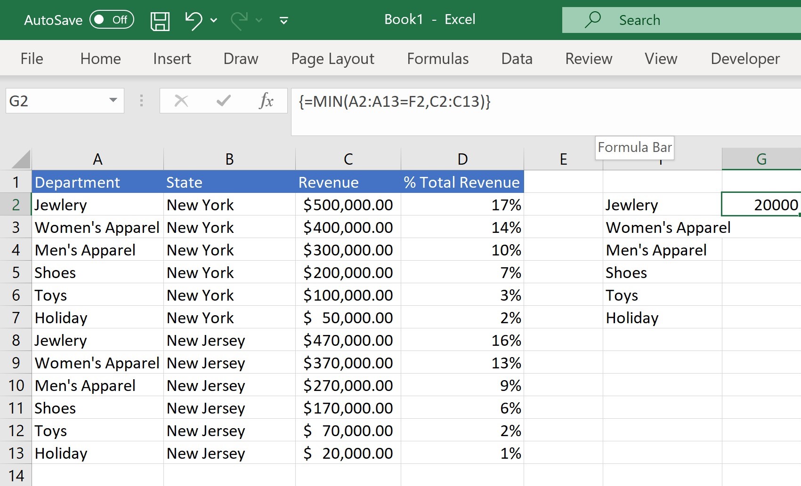Click the Undo arrow icon

[x=194, y=20]
